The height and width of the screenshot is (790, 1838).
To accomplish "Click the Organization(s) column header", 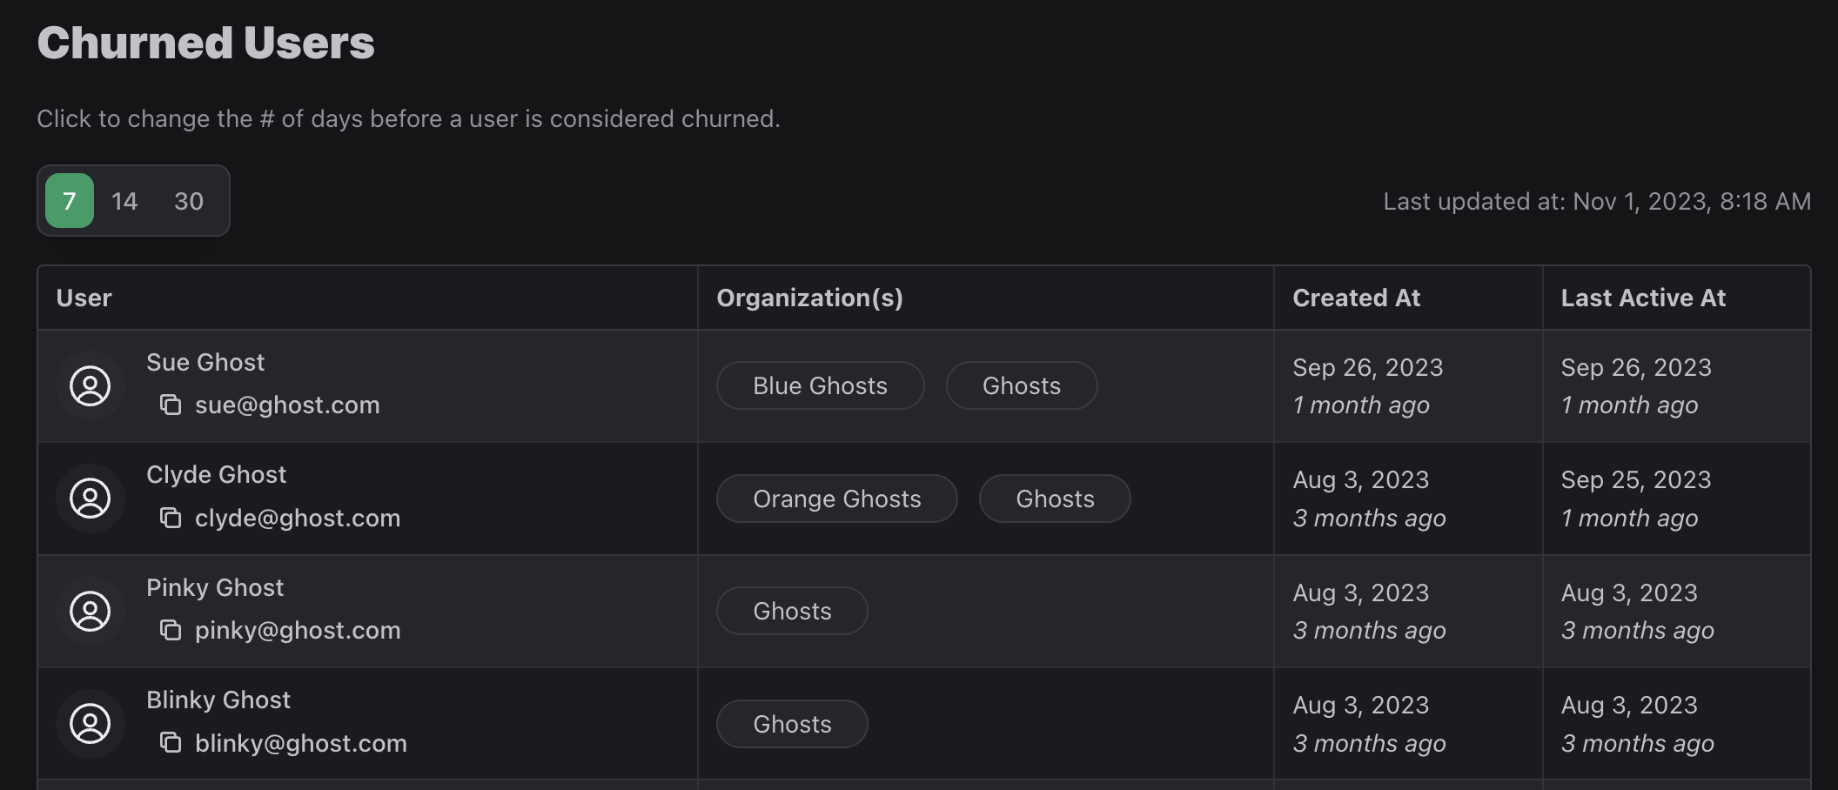I will coord(809,298).
